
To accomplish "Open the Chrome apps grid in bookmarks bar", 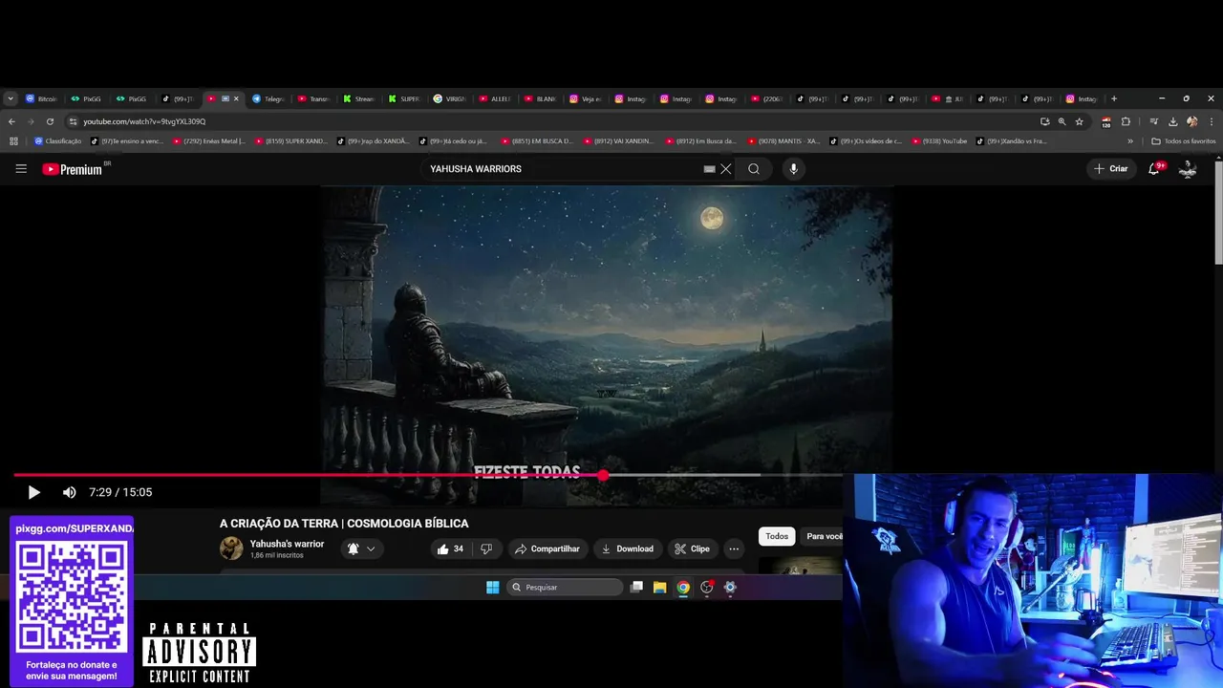I will coord(13,141).
